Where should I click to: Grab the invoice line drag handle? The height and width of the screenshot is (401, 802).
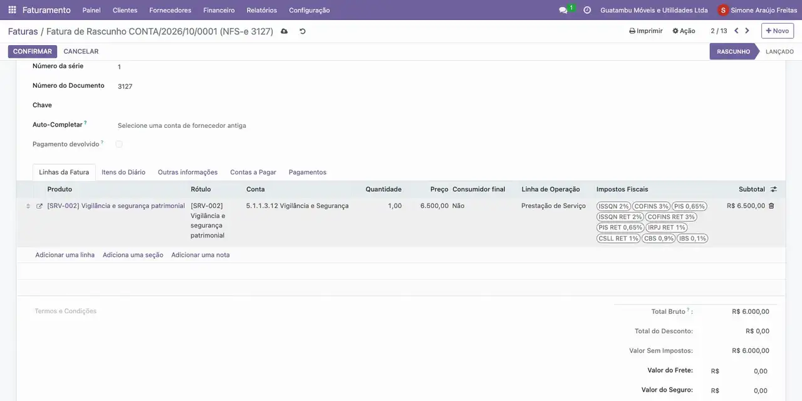(x=28, y=206)
